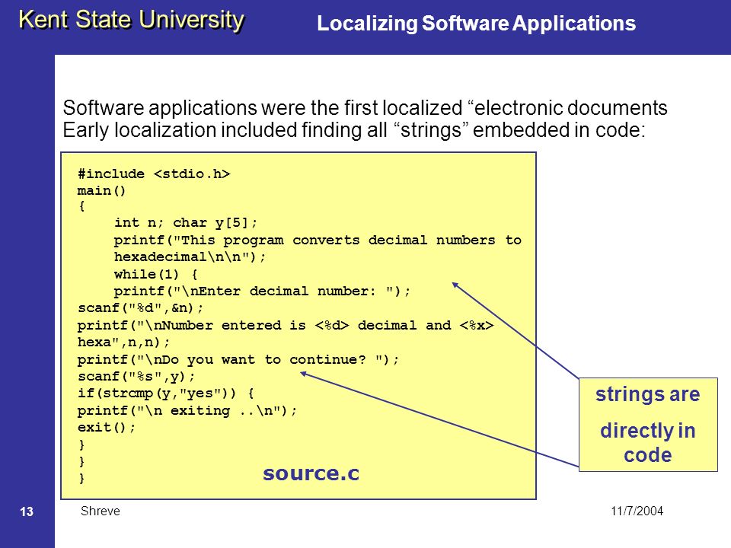The height and width of the screenshot is (548, 731).
Task: Click the hexa",n,n); code line
Action: (x=124, y=342)
